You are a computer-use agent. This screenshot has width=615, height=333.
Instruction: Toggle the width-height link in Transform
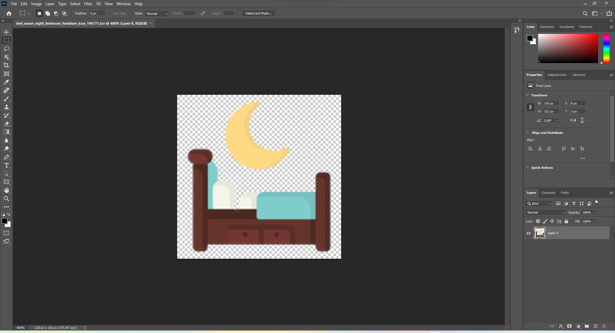coord(530,107)
